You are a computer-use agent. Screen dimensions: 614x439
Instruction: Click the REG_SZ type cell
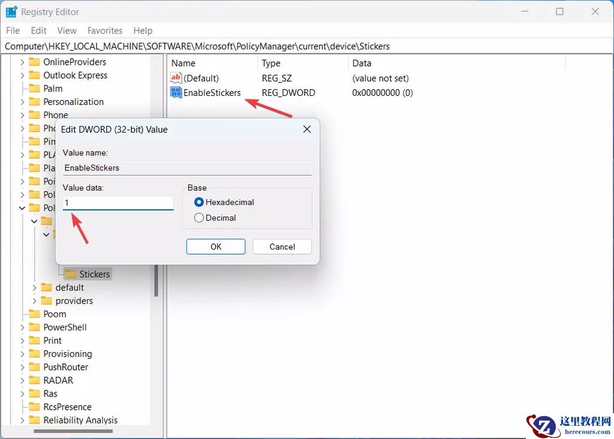click(276, 78)
